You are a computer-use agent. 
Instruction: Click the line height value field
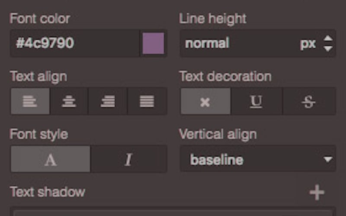(238, 43)
